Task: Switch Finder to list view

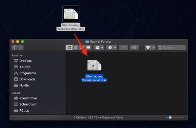Action: pos(76,48)
